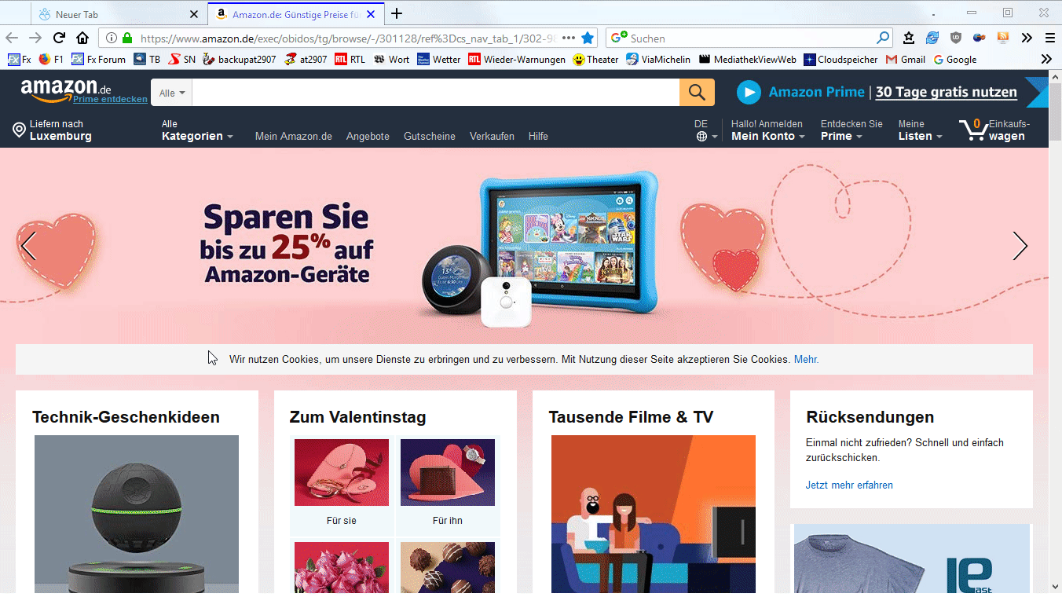The height and width of the screenshot is (608, 1062).
Task: Expand the Meine Listen dropdown
Action: point(921,130)
